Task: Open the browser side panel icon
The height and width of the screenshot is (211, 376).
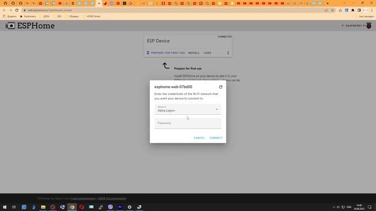Action: [359, 11]
